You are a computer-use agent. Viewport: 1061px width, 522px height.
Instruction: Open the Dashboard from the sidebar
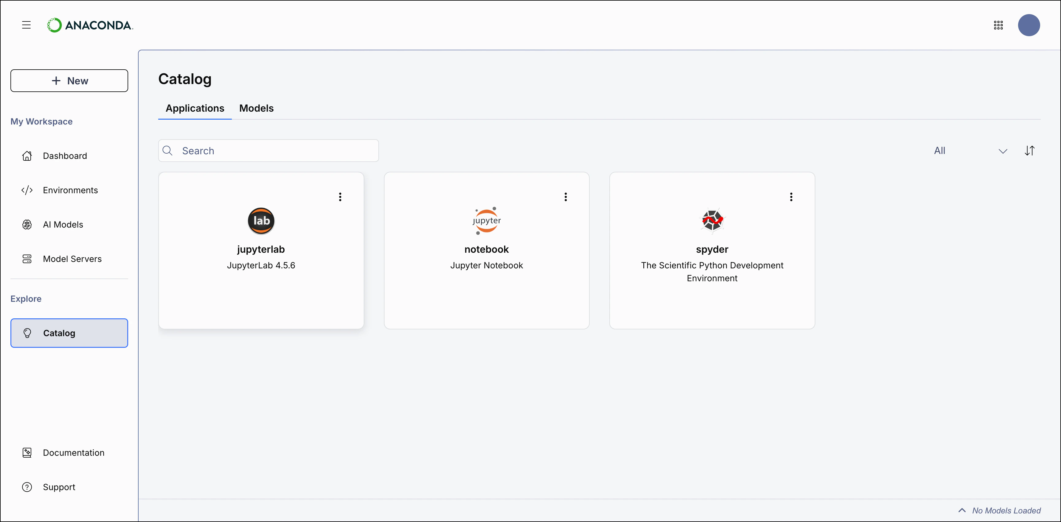point(65,156)
